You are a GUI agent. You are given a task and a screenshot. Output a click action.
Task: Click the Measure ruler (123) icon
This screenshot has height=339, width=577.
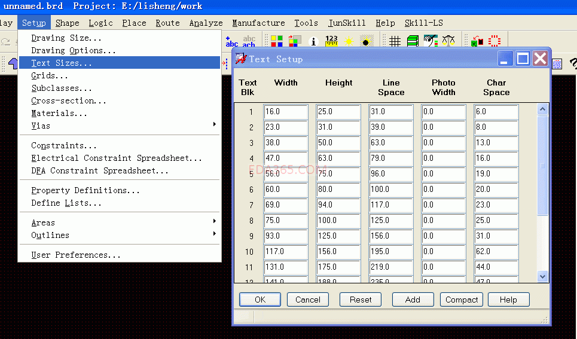[331, 41]
